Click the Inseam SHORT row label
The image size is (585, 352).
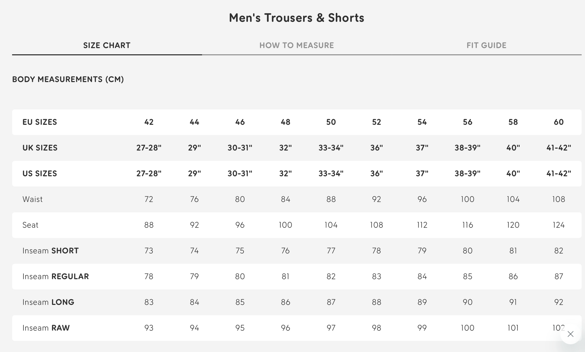tap(51, 251)
